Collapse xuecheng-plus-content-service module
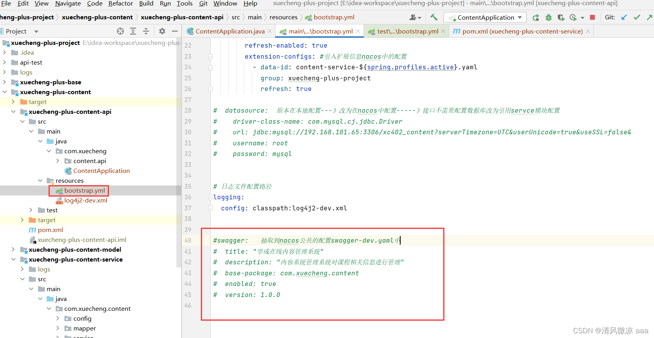The height and width of the screenshot is (338, 654). click(x=13, y=259)
